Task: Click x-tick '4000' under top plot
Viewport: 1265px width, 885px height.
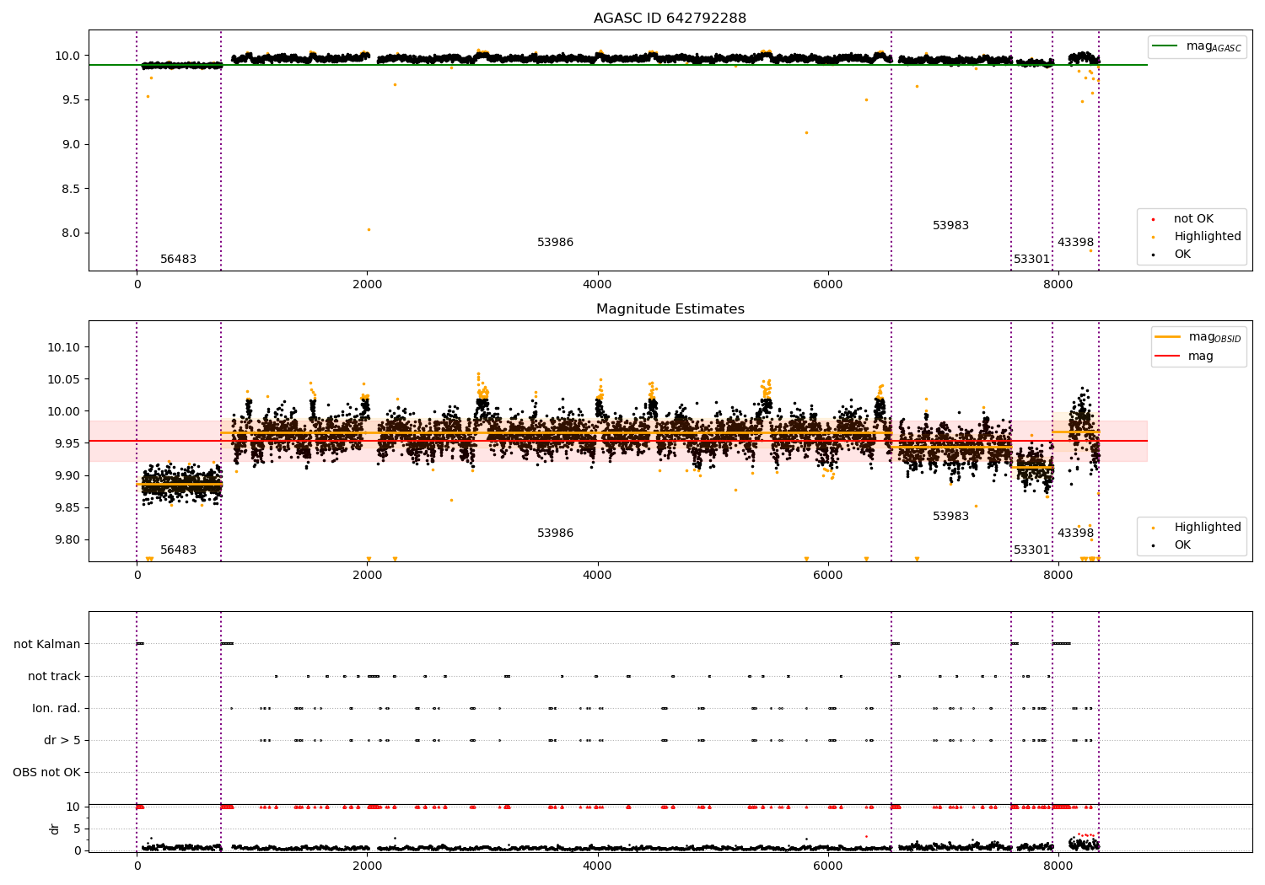Action: coord(597,285)
